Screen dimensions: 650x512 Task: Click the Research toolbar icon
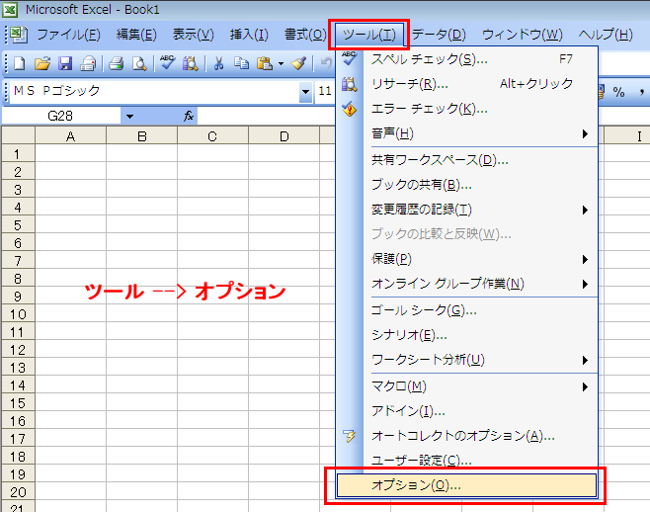[x=191, y=63]
